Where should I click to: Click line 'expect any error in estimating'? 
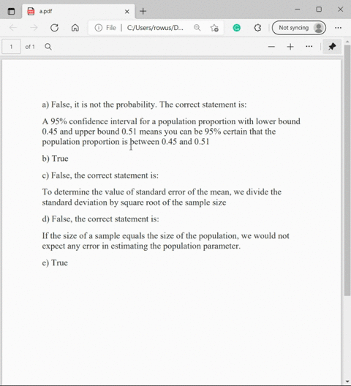tap(141, 246)
